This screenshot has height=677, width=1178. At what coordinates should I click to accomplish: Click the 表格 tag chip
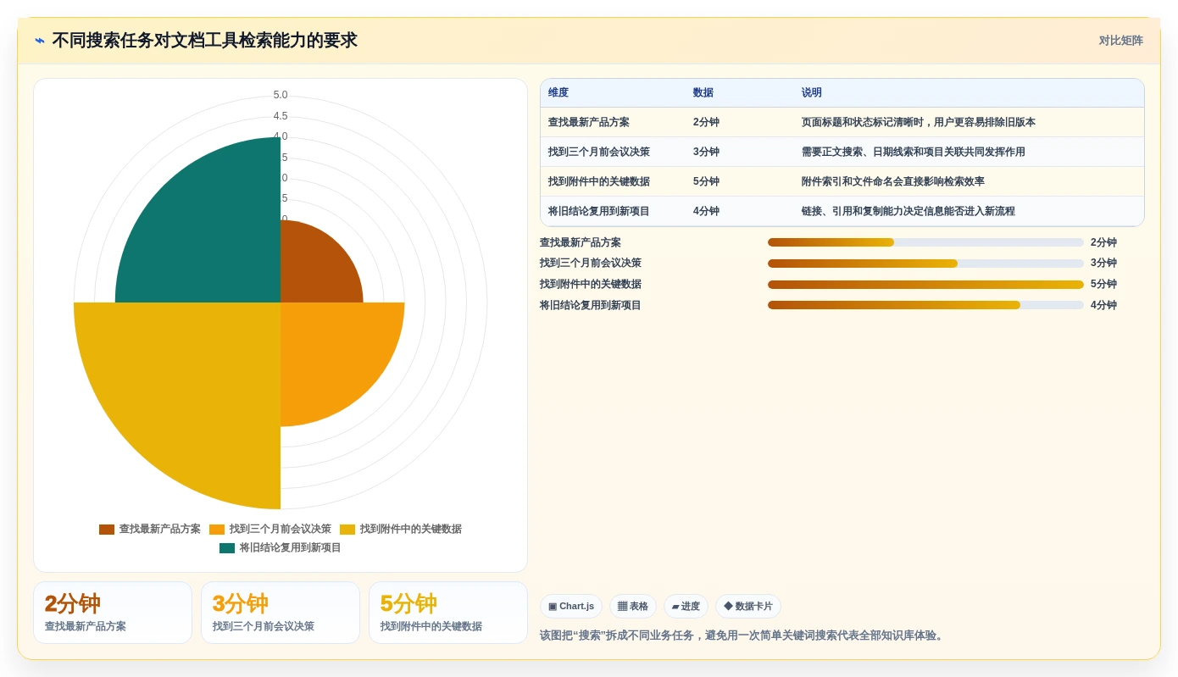tap(633, 607)
